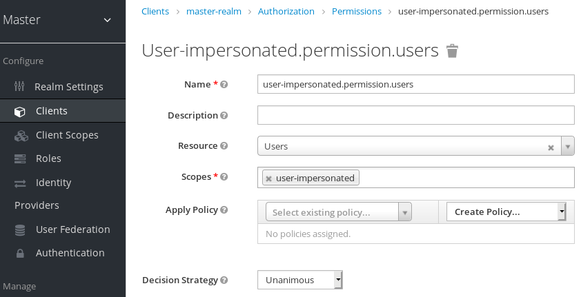Click the Configure section label
The height and width of the screenshot is (297, 581).
[x=23, y=61]
